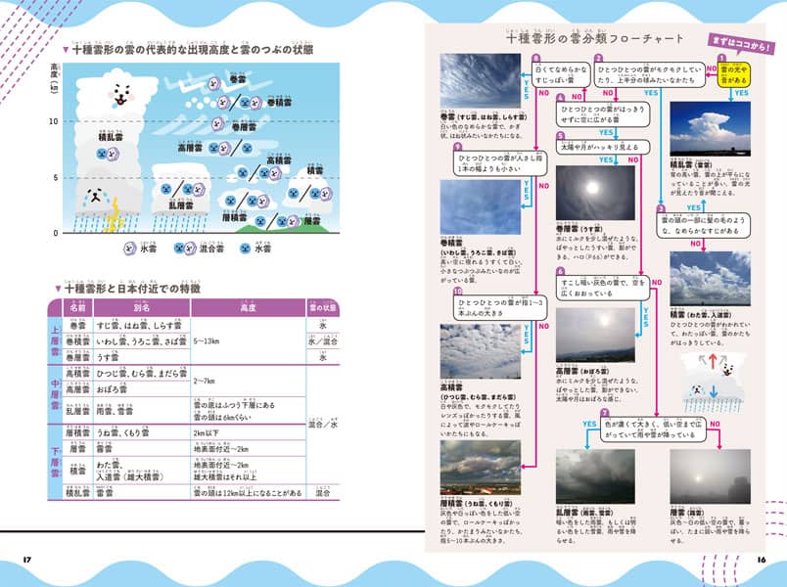Open the foggy 層雲 stratus photo
787x587 pixels.
click(x=711, y=476)
